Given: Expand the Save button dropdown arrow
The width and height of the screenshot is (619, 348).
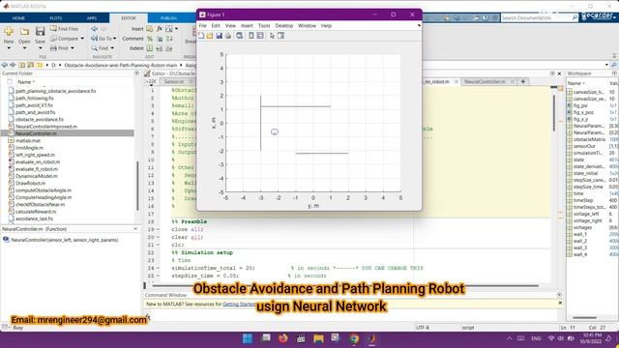Looking at the screenshot, I should 40,48.
